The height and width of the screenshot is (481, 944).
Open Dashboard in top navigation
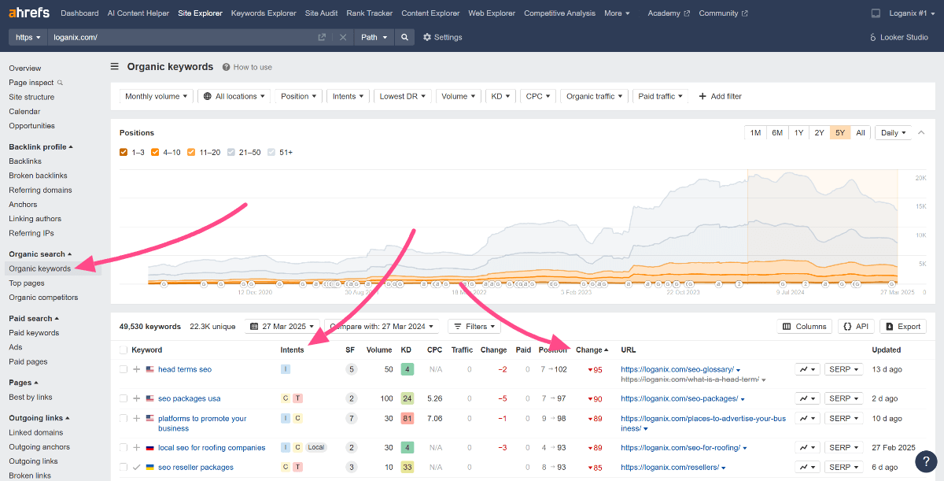79,13
